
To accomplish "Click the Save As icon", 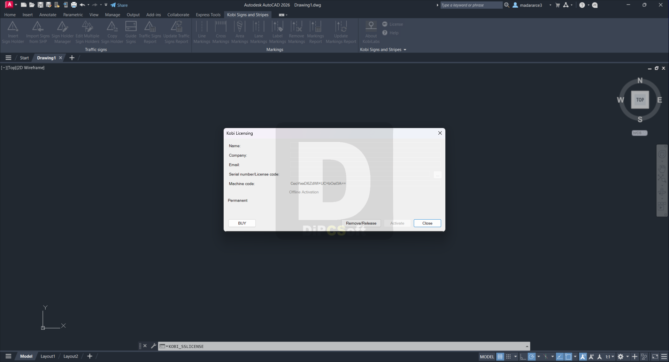I will point(49,5).
